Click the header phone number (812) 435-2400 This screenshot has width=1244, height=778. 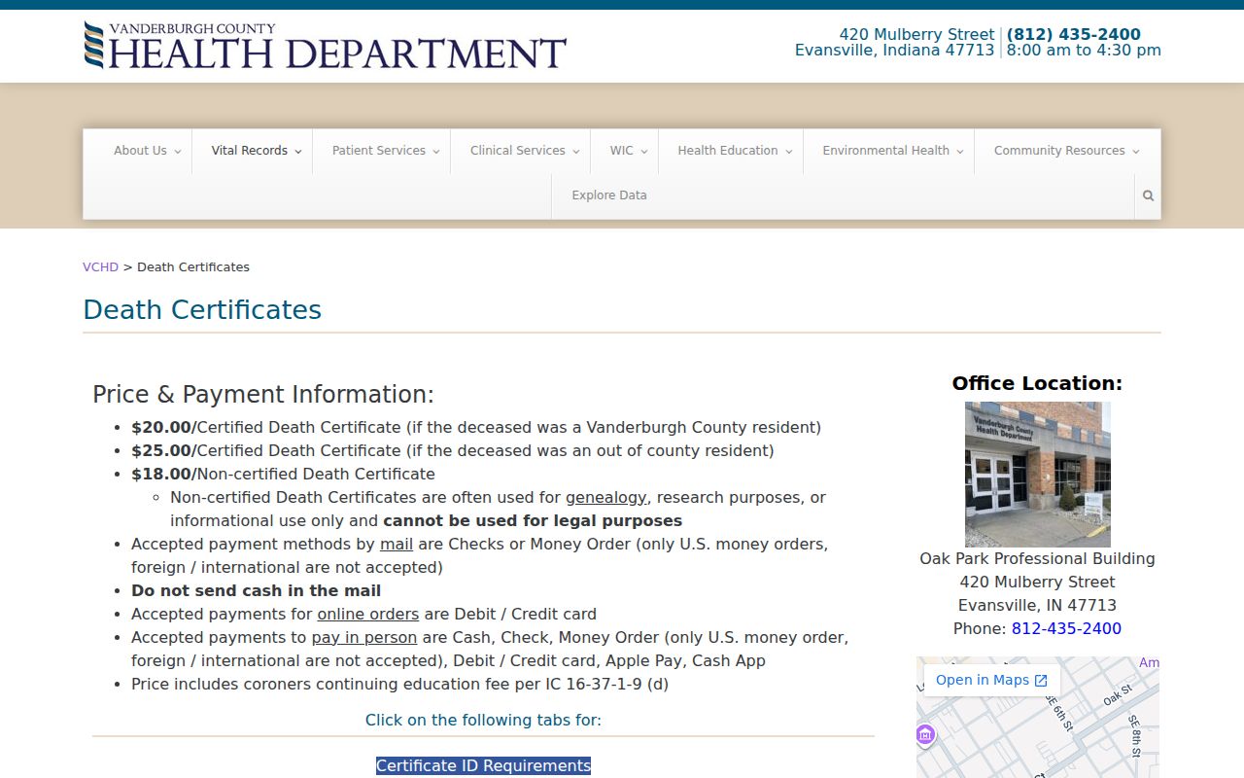tap(1073, 35)
